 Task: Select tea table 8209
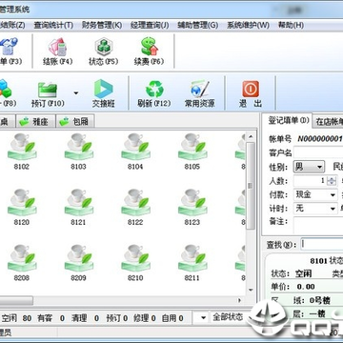coord(78,263)
